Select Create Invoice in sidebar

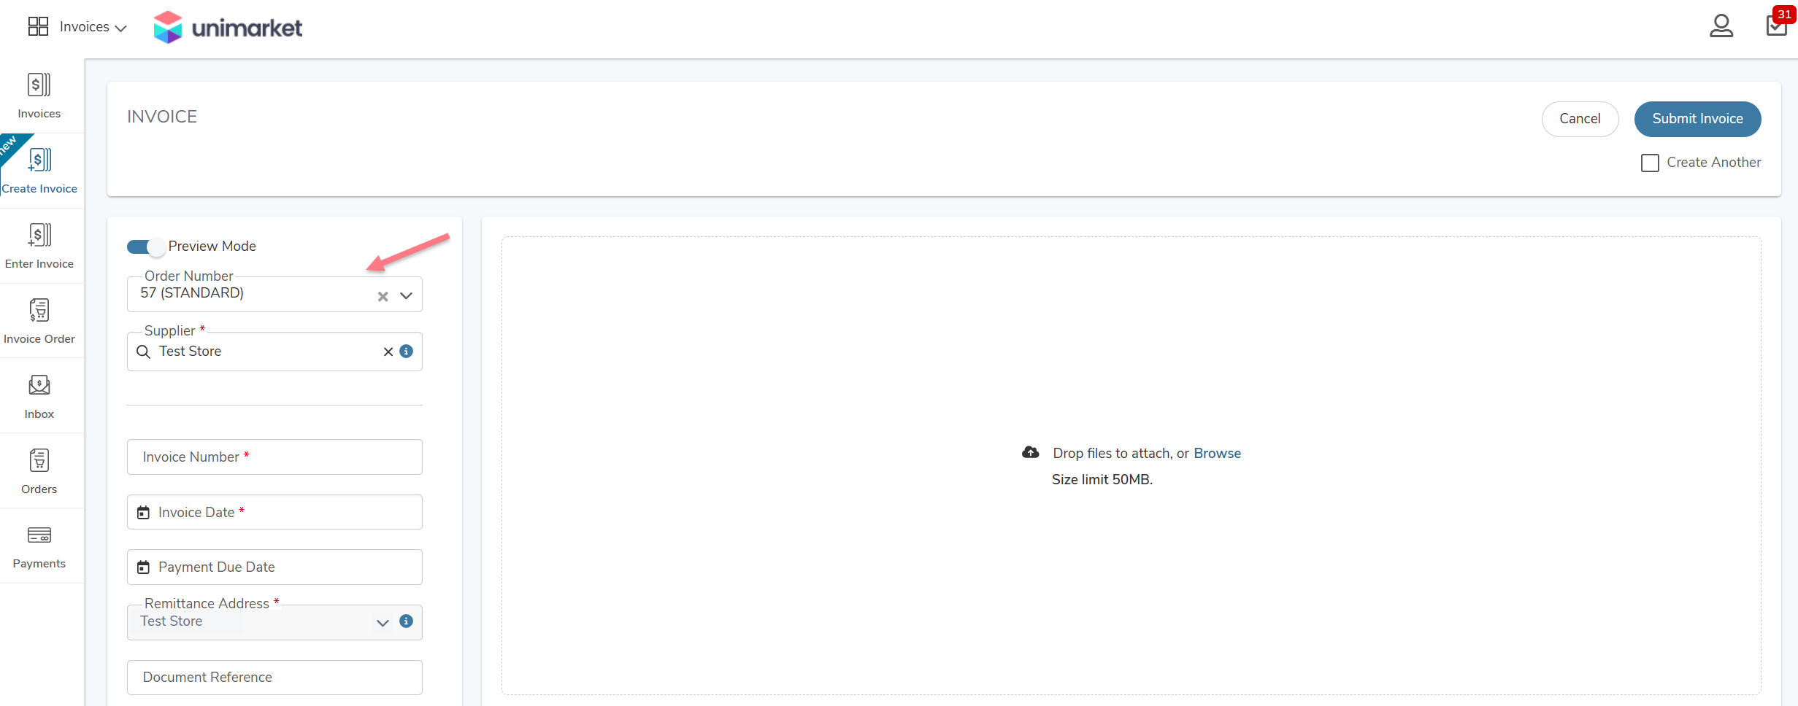(39, 171)
